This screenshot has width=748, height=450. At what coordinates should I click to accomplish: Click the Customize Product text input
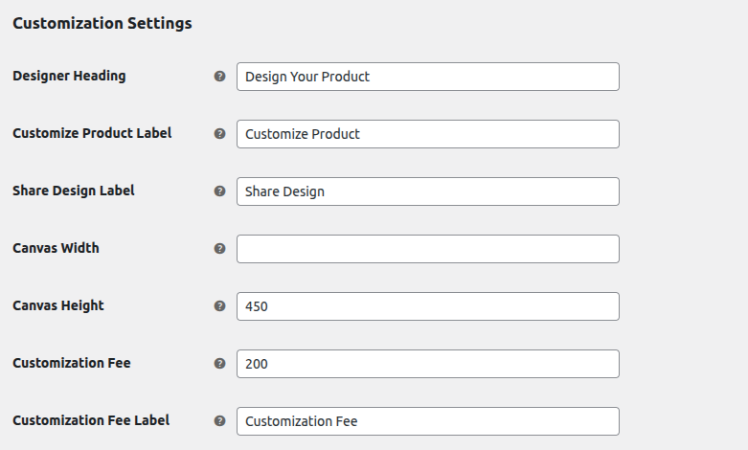point(428,134)
